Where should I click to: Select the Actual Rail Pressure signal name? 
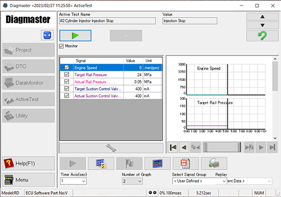[x=90, y=82]
